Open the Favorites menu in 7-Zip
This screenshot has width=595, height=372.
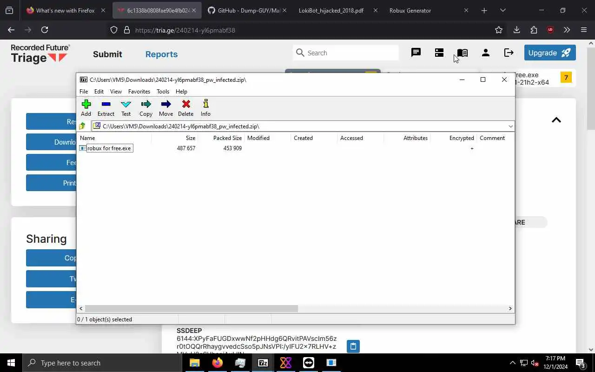[x=139, y=92]
